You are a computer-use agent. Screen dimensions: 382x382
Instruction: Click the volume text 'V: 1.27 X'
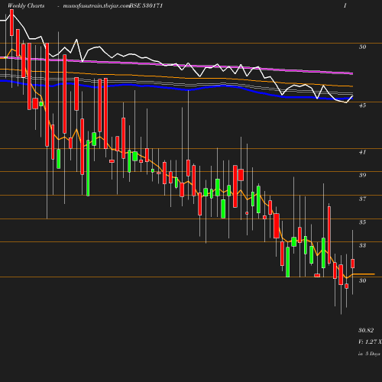[370, 342]
